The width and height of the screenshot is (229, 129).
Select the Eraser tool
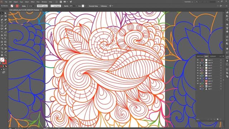pyautogui.click(x=5, y=29)
